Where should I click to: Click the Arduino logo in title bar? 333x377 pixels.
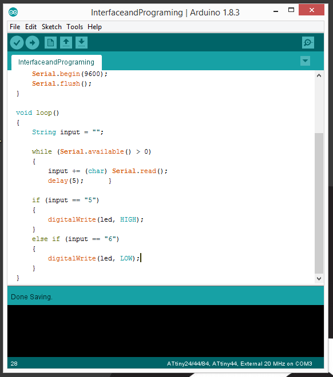coord(13,12)
